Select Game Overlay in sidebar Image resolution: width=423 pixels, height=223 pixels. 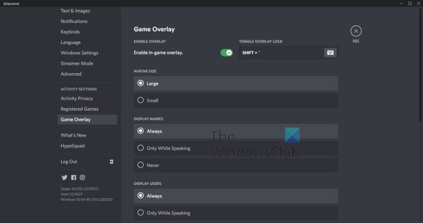(x=87, y=120)
